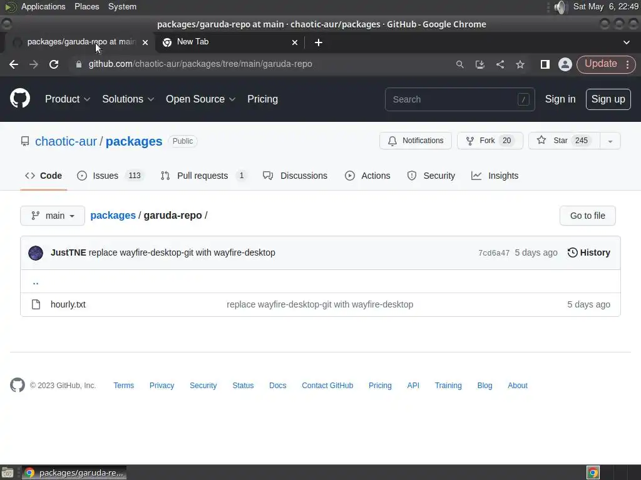Expand Chrome tab search chevron
641x480 pixels.
pos(626,42)
